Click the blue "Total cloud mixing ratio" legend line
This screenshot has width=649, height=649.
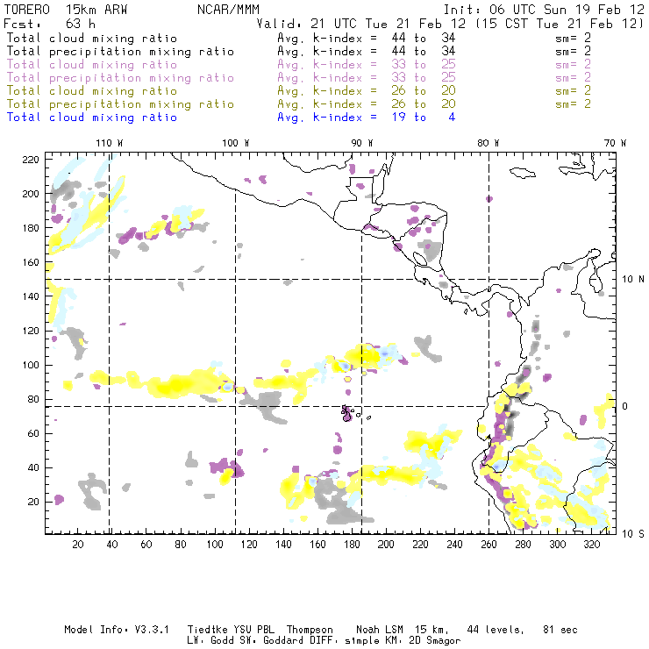click(x=92, y=118)
